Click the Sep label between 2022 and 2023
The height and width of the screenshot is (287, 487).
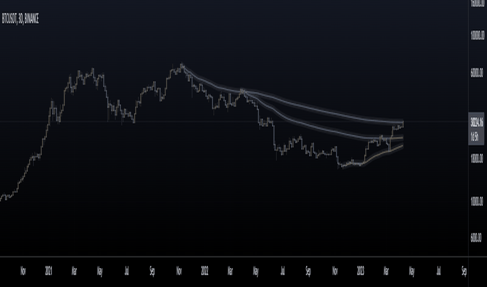point(308,271)
